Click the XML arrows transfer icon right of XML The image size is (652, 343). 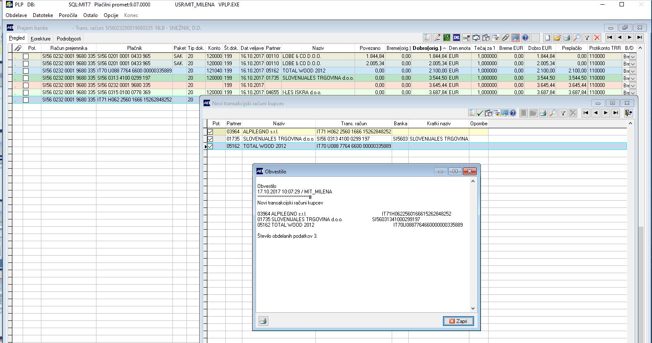[466, 37]
